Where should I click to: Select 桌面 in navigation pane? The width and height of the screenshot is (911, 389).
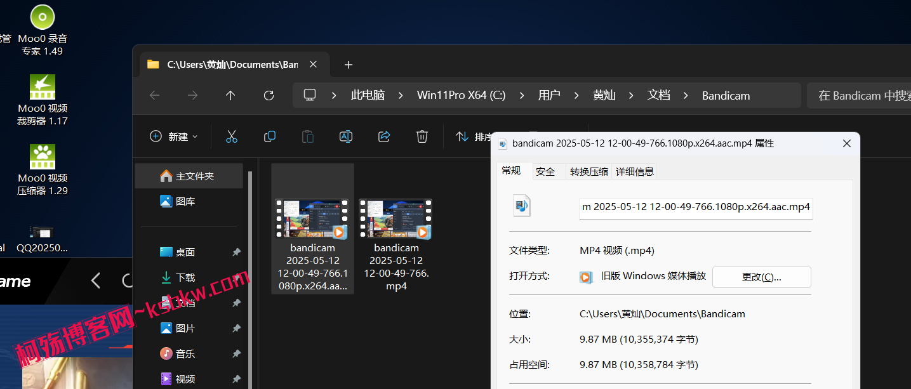pos(189,252)
